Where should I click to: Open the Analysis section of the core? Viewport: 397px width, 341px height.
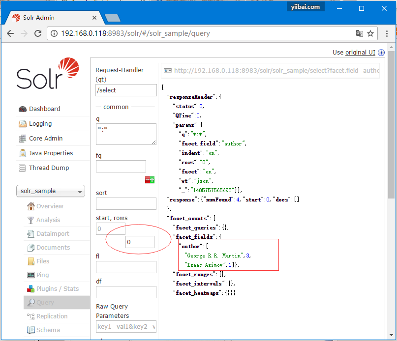(48, 220)
